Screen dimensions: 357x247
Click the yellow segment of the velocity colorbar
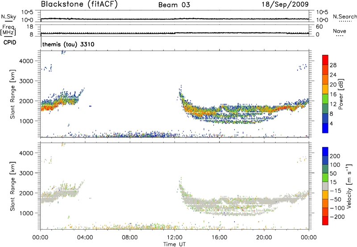click(x=325, y=195)
